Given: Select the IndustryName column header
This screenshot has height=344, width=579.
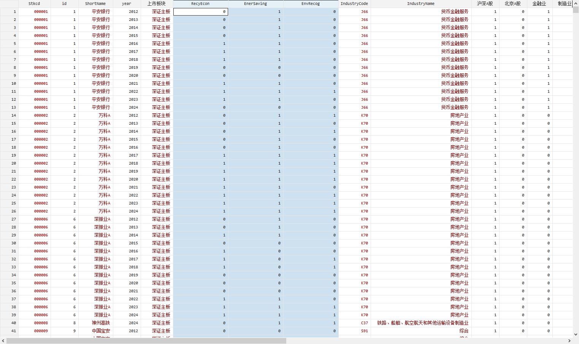Looking at the screenshot, I should pos(420,4).
